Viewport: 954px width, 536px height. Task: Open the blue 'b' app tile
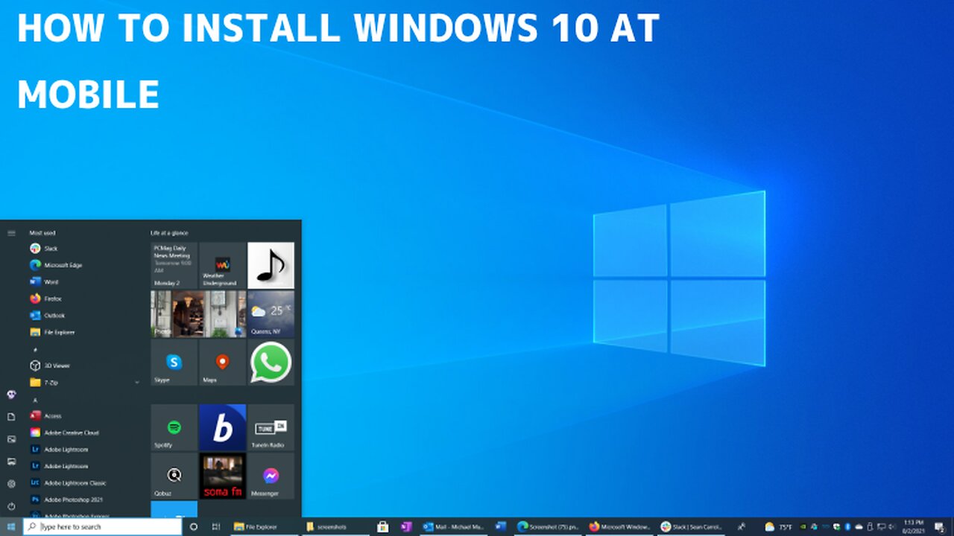222,427
